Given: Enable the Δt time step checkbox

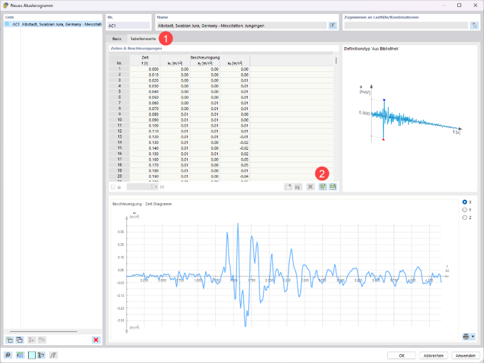Looking at the screenshot, I should pyautogui.click(x=113, y=187).
